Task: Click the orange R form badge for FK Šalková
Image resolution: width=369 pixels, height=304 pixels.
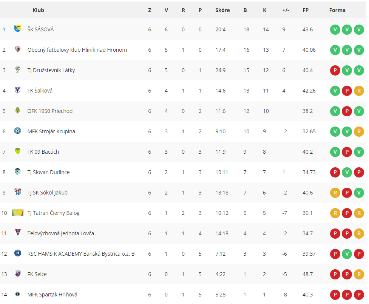Action: (x=359, y=91)
